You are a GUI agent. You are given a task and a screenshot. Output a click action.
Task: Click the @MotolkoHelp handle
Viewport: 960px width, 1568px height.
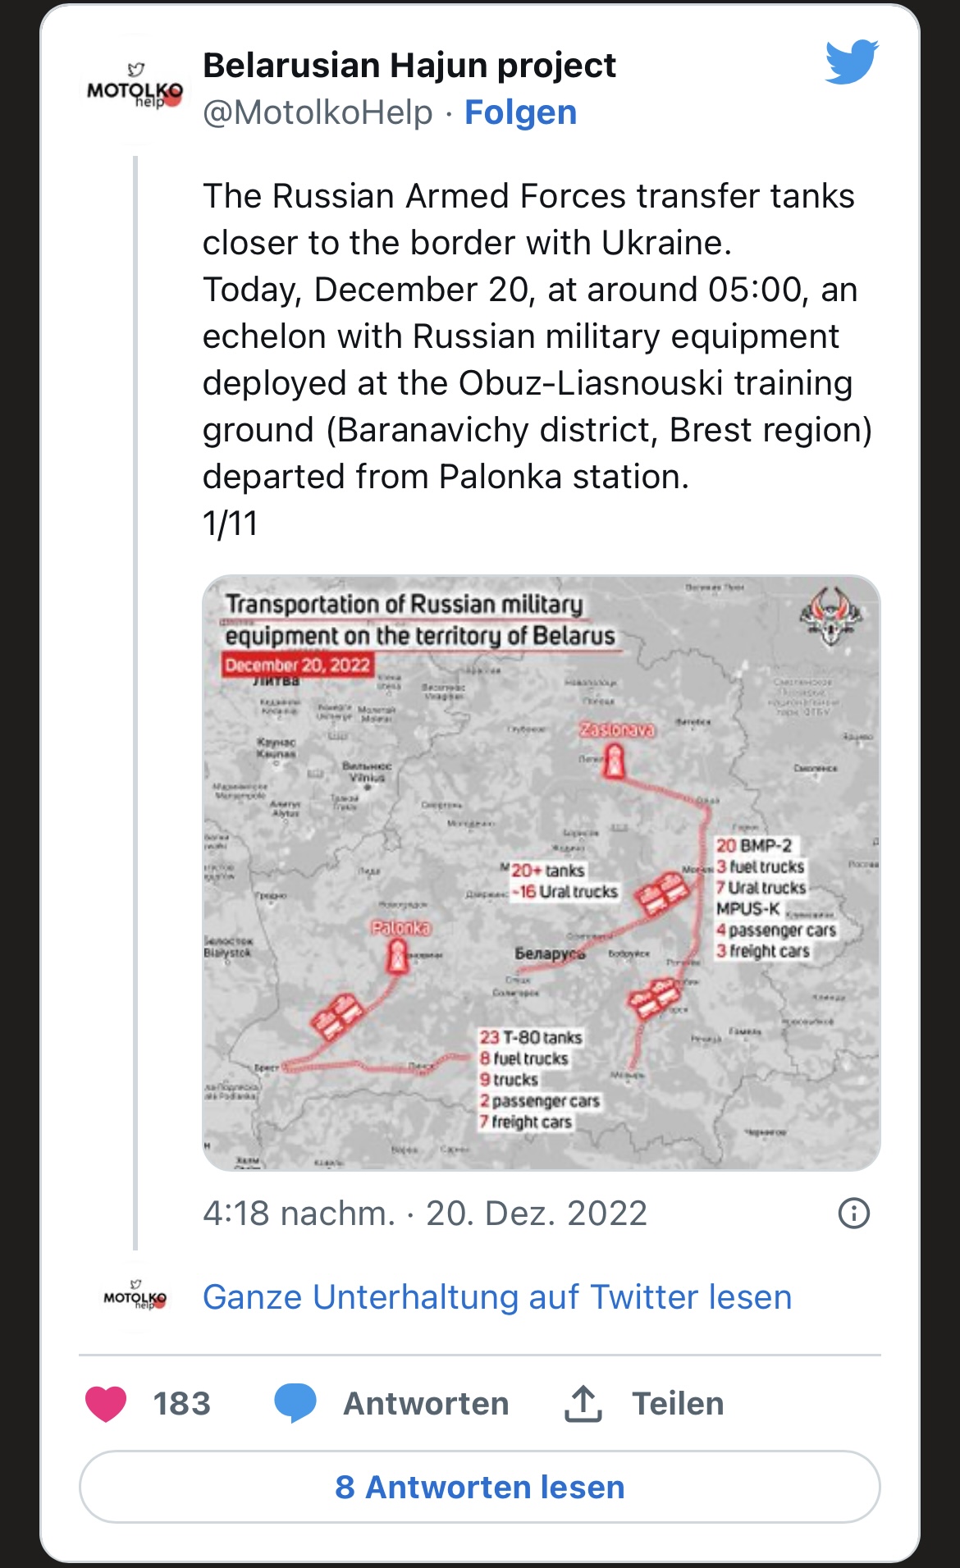318,112
